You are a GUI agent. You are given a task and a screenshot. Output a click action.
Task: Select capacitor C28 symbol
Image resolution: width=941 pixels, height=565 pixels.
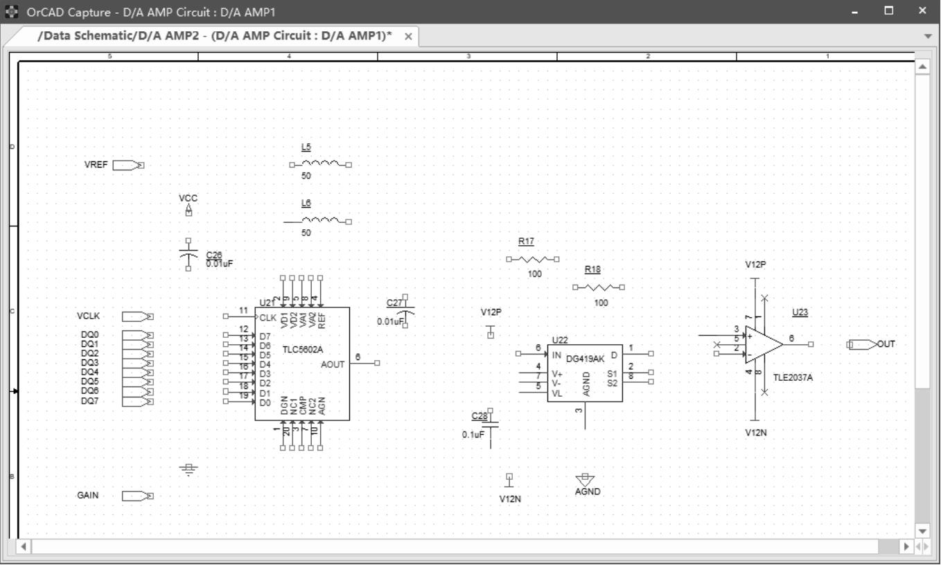[491, 429]
